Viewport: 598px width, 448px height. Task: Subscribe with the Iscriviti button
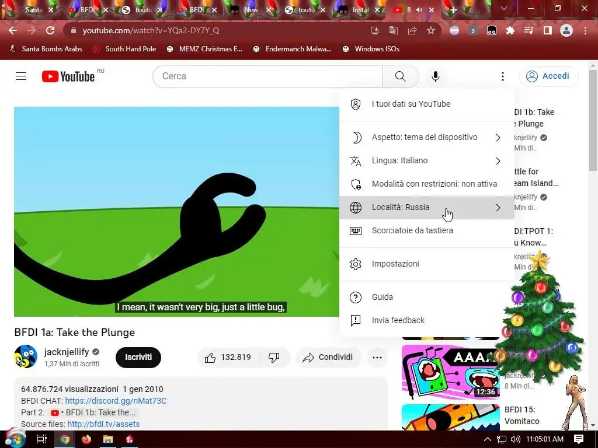138,358
